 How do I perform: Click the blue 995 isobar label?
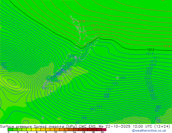58,81
